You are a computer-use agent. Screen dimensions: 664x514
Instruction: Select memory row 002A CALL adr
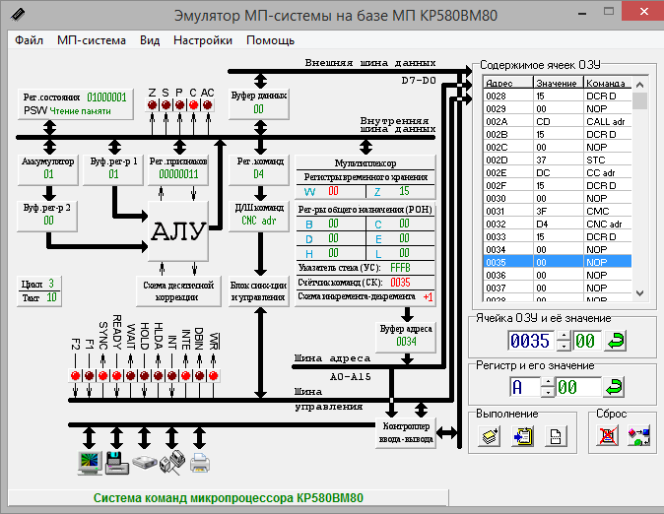pyautogui.click(x=558, y=121)
